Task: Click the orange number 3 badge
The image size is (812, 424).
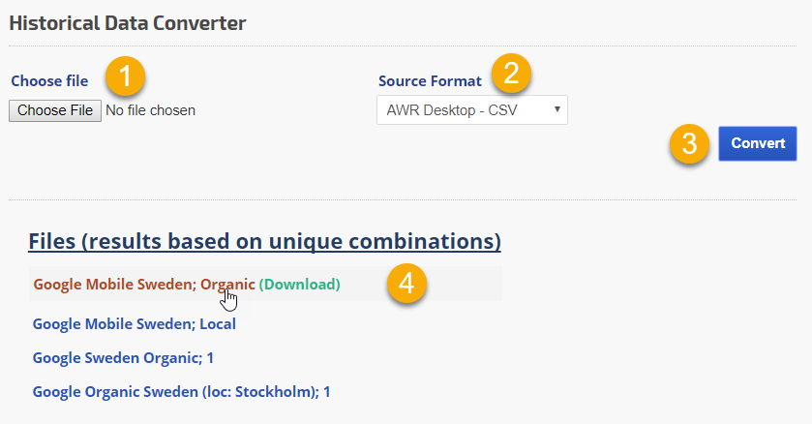Action: pyautogui.click(x=688, y=144)
